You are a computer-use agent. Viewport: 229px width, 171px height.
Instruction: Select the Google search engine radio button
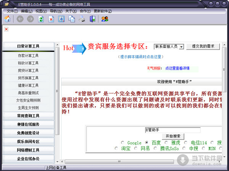pos(123,143)
